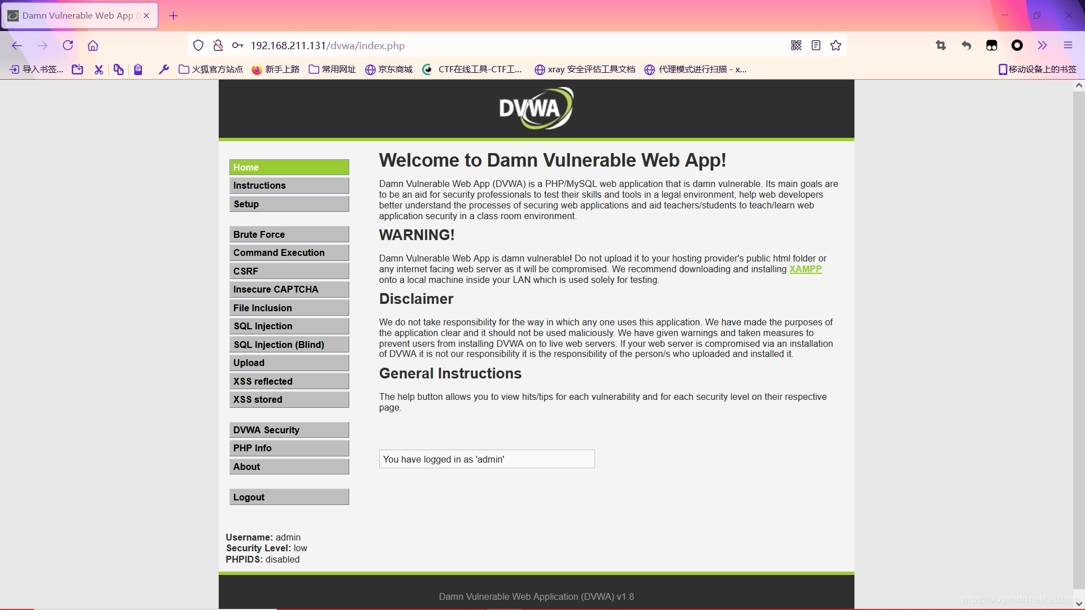Click the wrench icon in bookmarks bar
This screenshot has height=610, width=1085.
164,69
